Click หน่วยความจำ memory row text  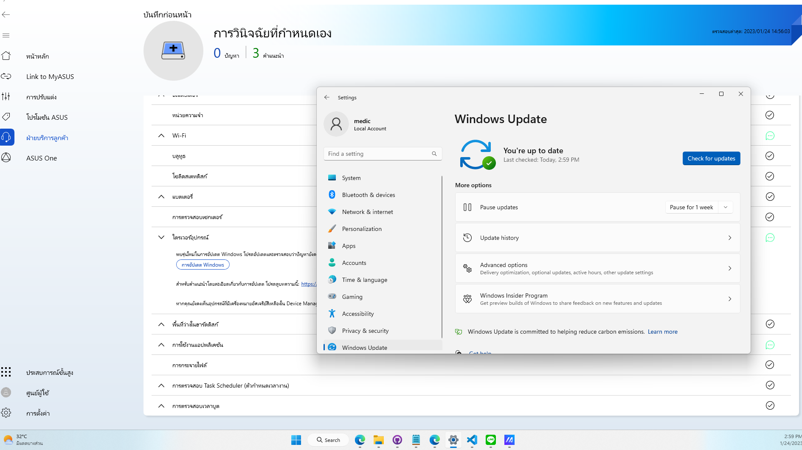click(188, 115)
